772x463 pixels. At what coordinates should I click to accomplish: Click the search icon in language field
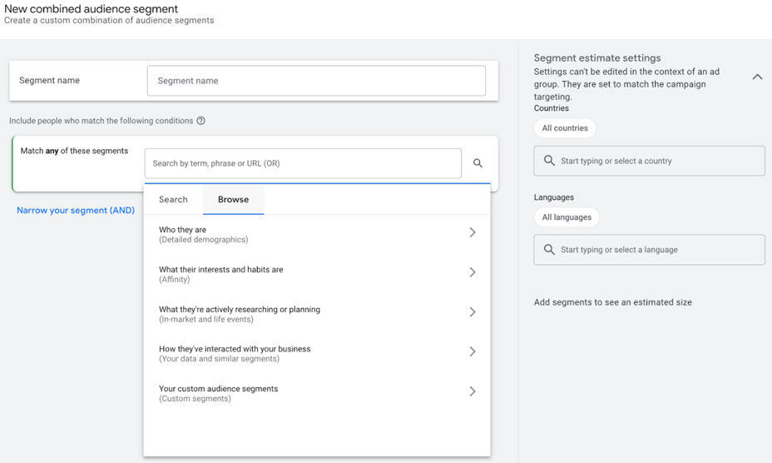pyautogui.click(x=549, y=250)
